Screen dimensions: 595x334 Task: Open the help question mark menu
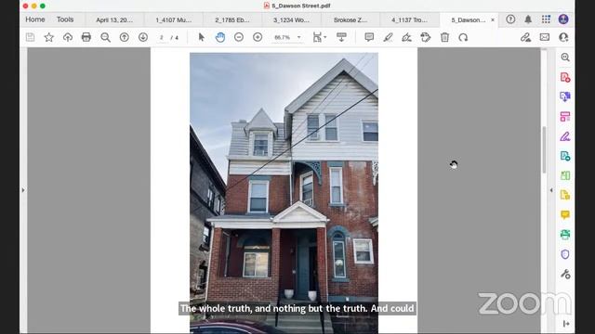click(x=510, y=19)
